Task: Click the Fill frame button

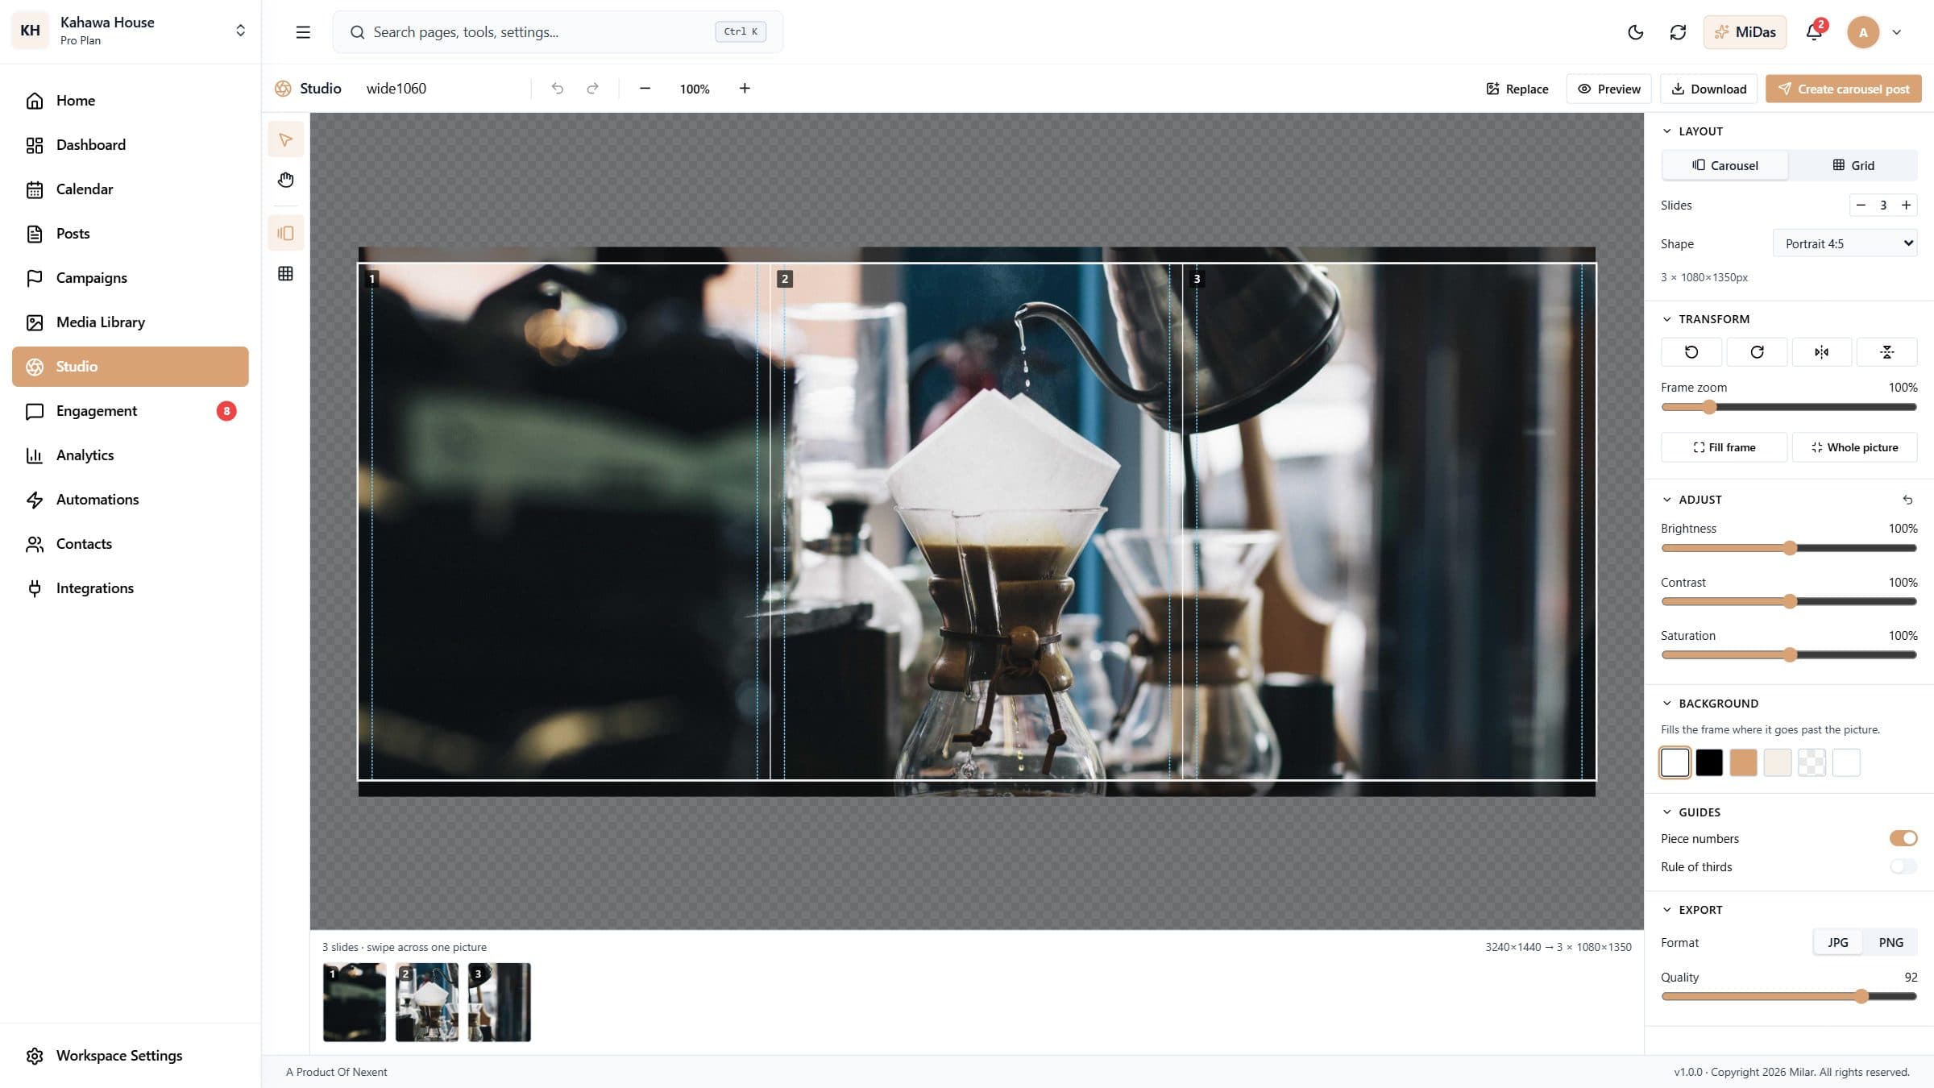Action: (1724, 447)
